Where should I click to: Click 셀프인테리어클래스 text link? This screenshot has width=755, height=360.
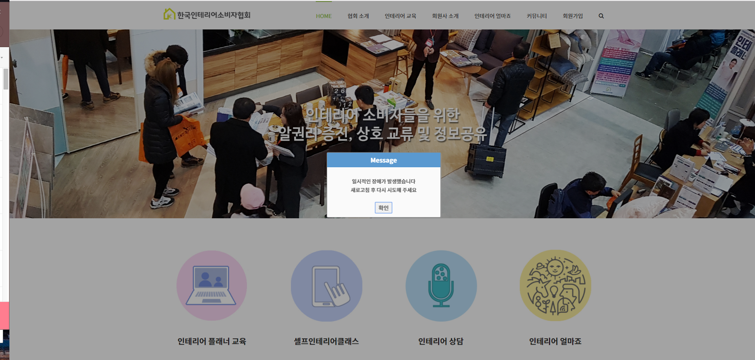click(326, 341)
